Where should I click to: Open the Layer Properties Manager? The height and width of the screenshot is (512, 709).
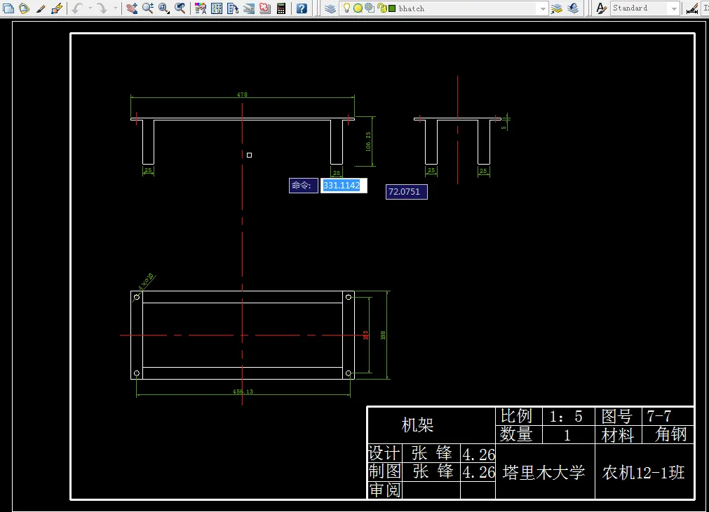(x=330, y=8)
